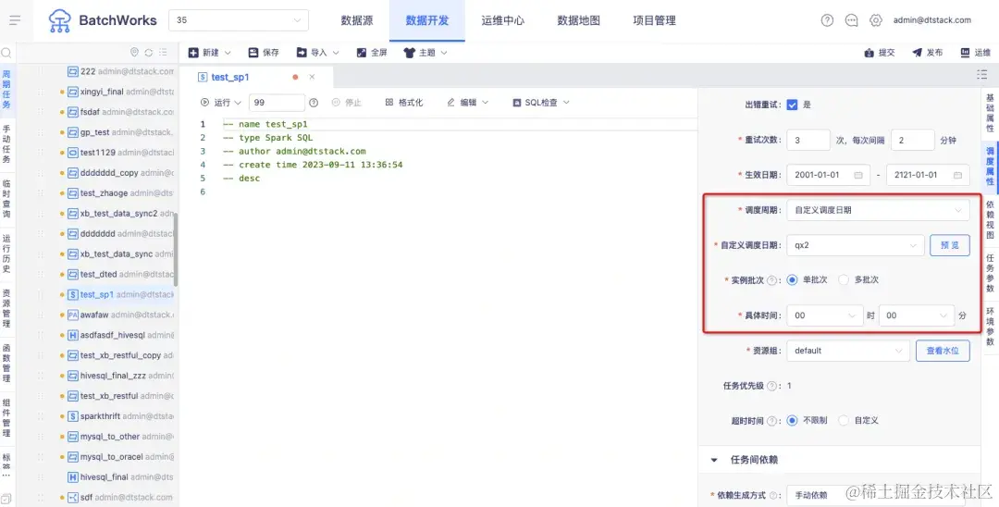Click the help icon next to 超时时间
This screenshot has width=999, height=507.
pos(771,421)
